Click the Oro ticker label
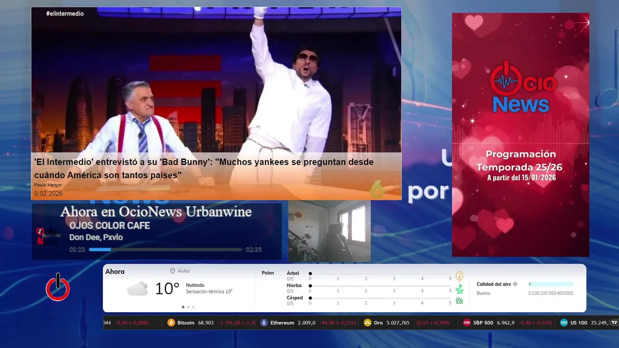 point(378,323)
